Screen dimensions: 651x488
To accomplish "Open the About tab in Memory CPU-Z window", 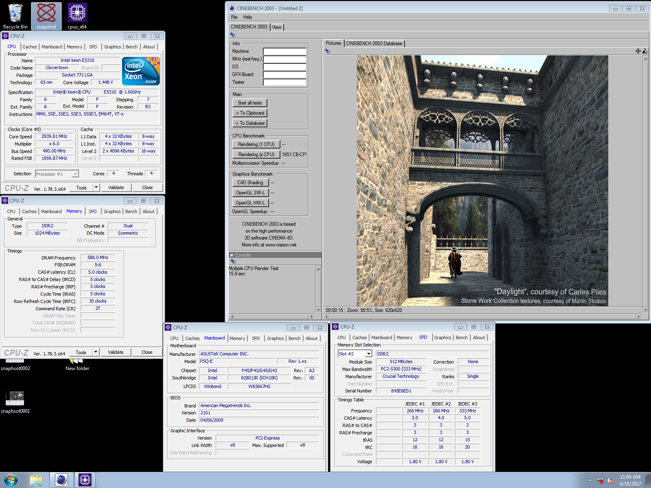I will pos(149,211).
